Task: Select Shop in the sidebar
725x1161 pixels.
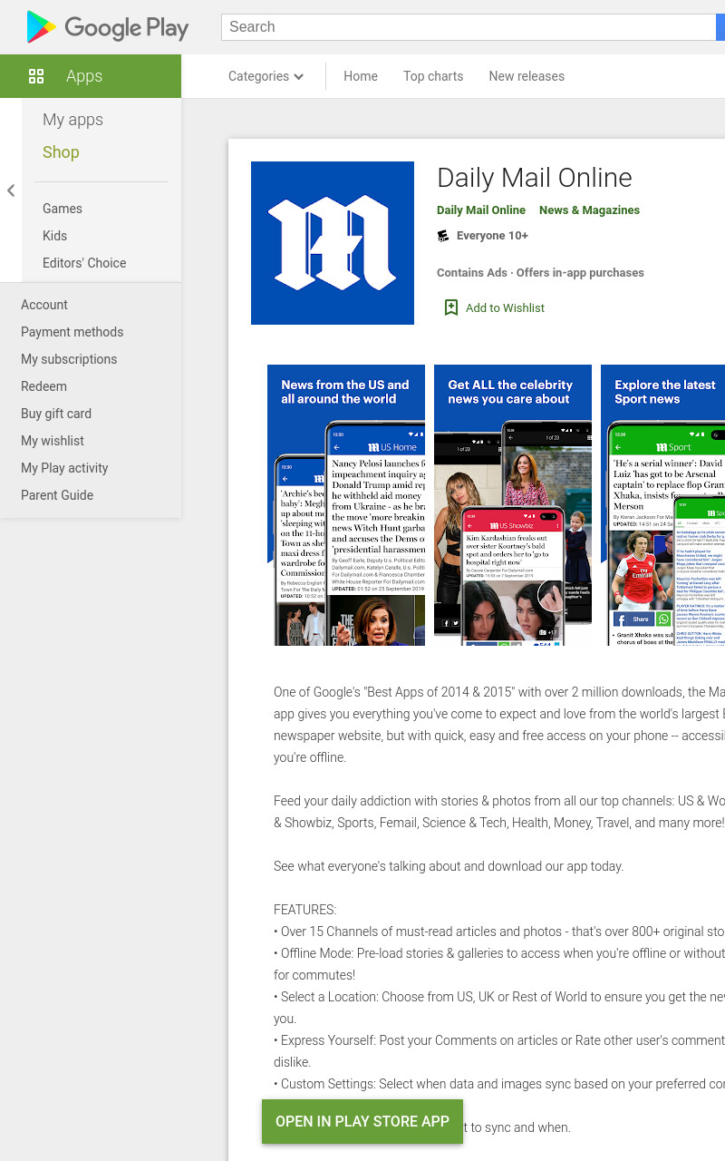Action: pos(61,152)
